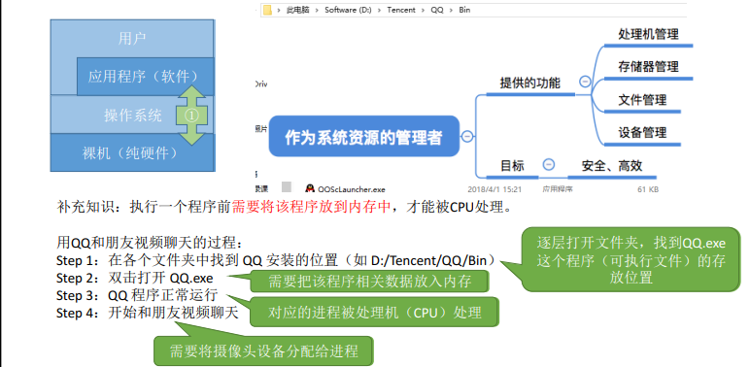Image resolution: width=750 pixels, height=367 pixels.
Task: Click the 裸机（纯硬件） layer block
Action: pyautogui.click(x=132, y=152)
